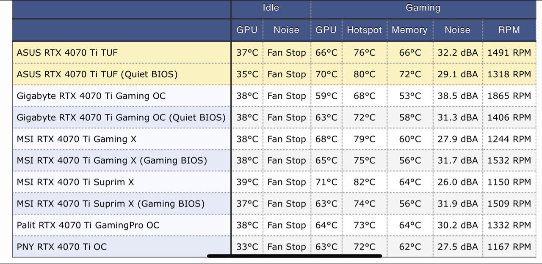Click the 1865 RPM cell
Viewport: 542px width, 264px height.
click(x=509, y=96)
